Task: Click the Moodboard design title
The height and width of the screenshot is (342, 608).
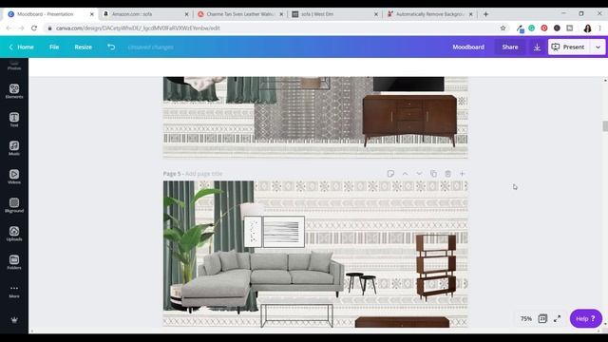Action: [468, 47]
